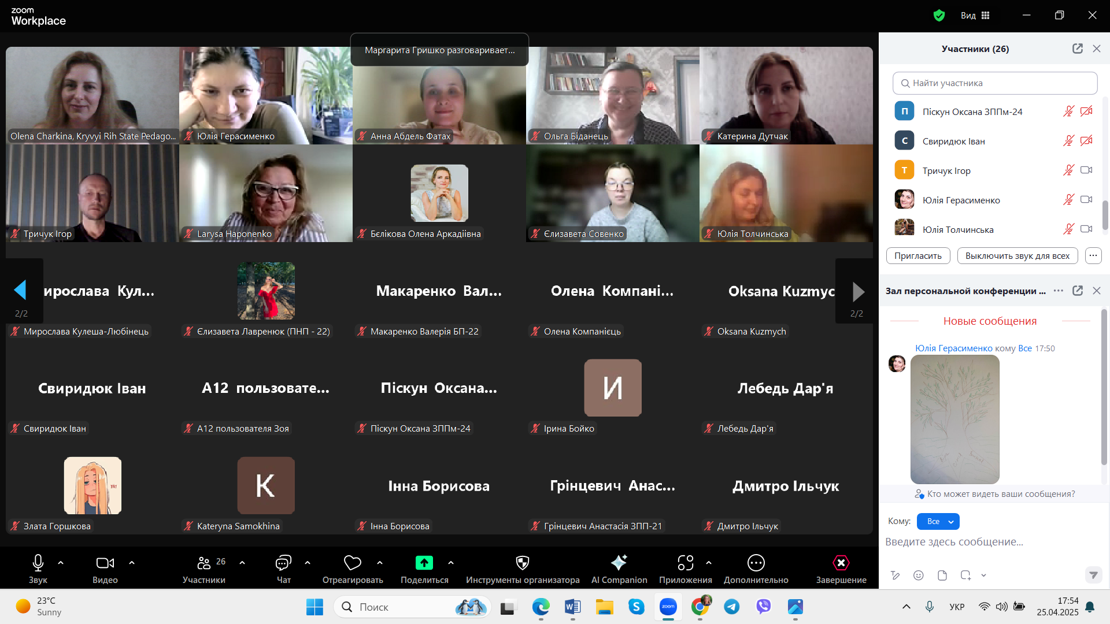Open the Вид view menu
The image size is (1110, 624).
click(x=975, y=16)
